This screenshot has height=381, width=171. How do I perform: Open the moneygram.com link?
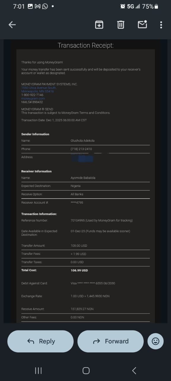33,99
